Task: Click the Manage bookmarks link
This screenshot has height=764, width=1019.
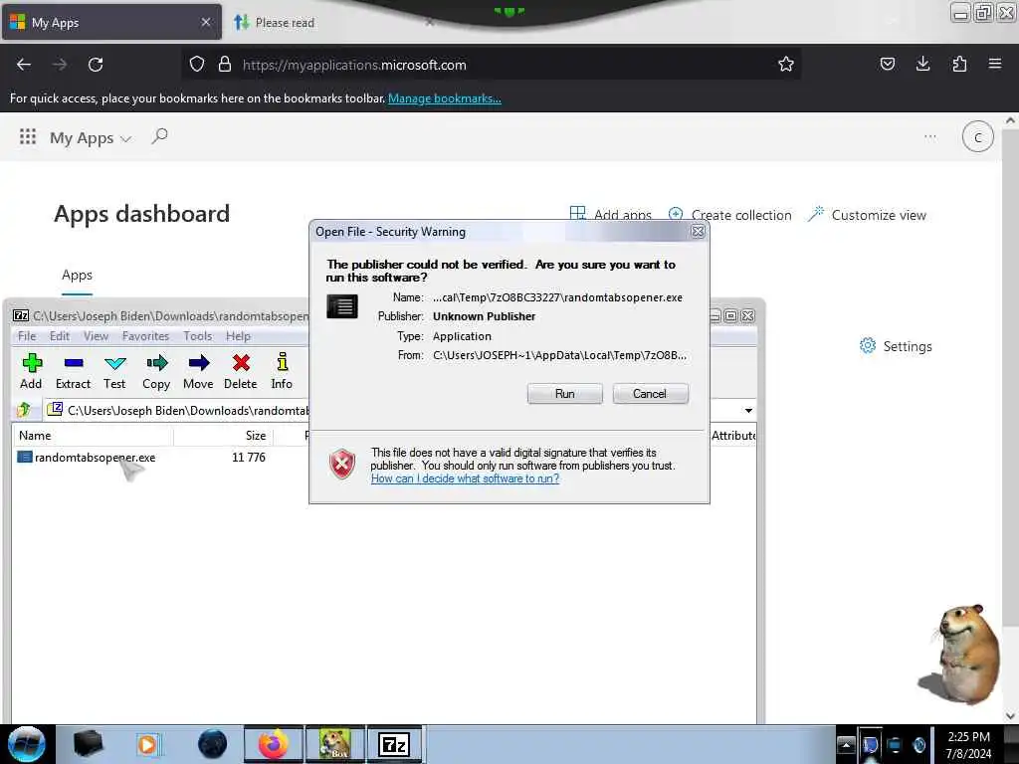Action: (445, 98)
